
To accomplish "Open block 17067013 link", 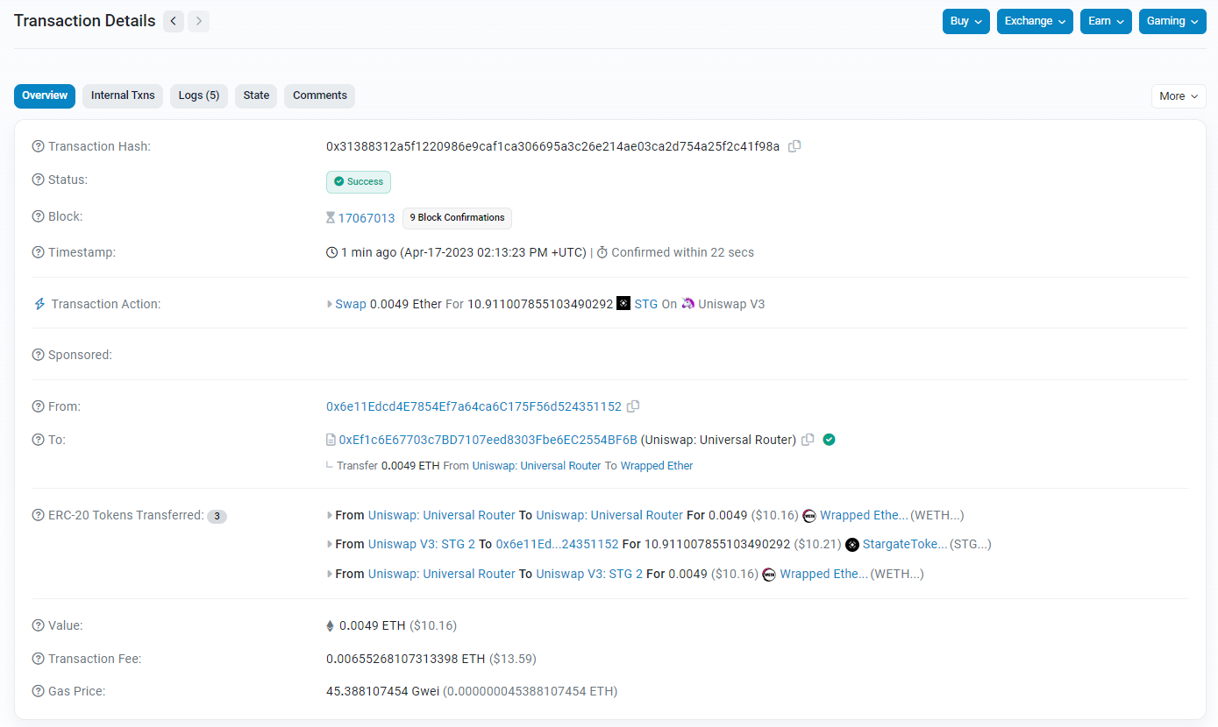I will click(367, 218).
